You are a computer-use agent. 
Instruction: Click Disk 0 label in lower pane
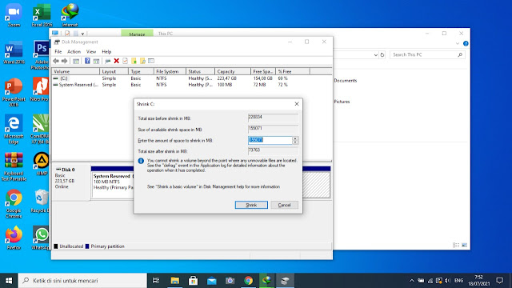68,170
